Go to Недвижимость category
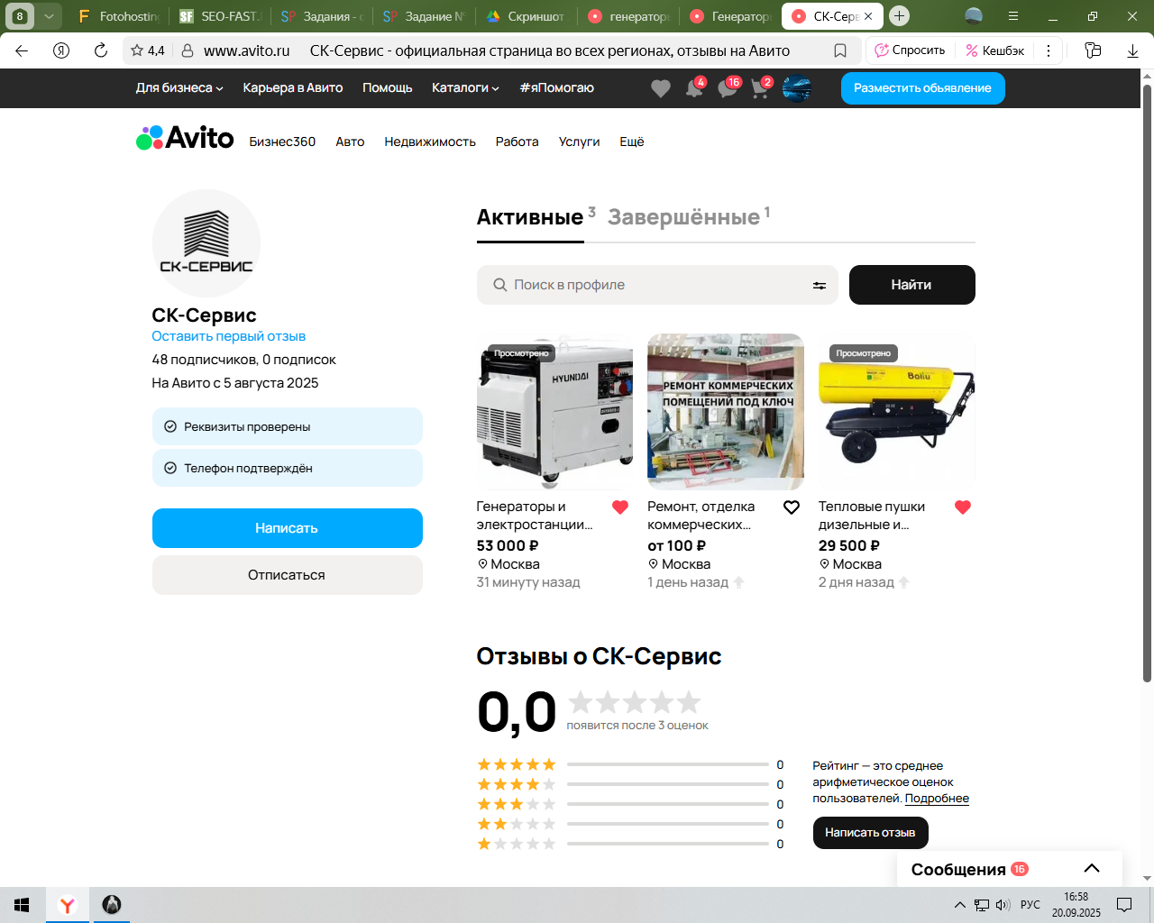The height and width of the screenshot is (923, 1154). tap(430, 142)
